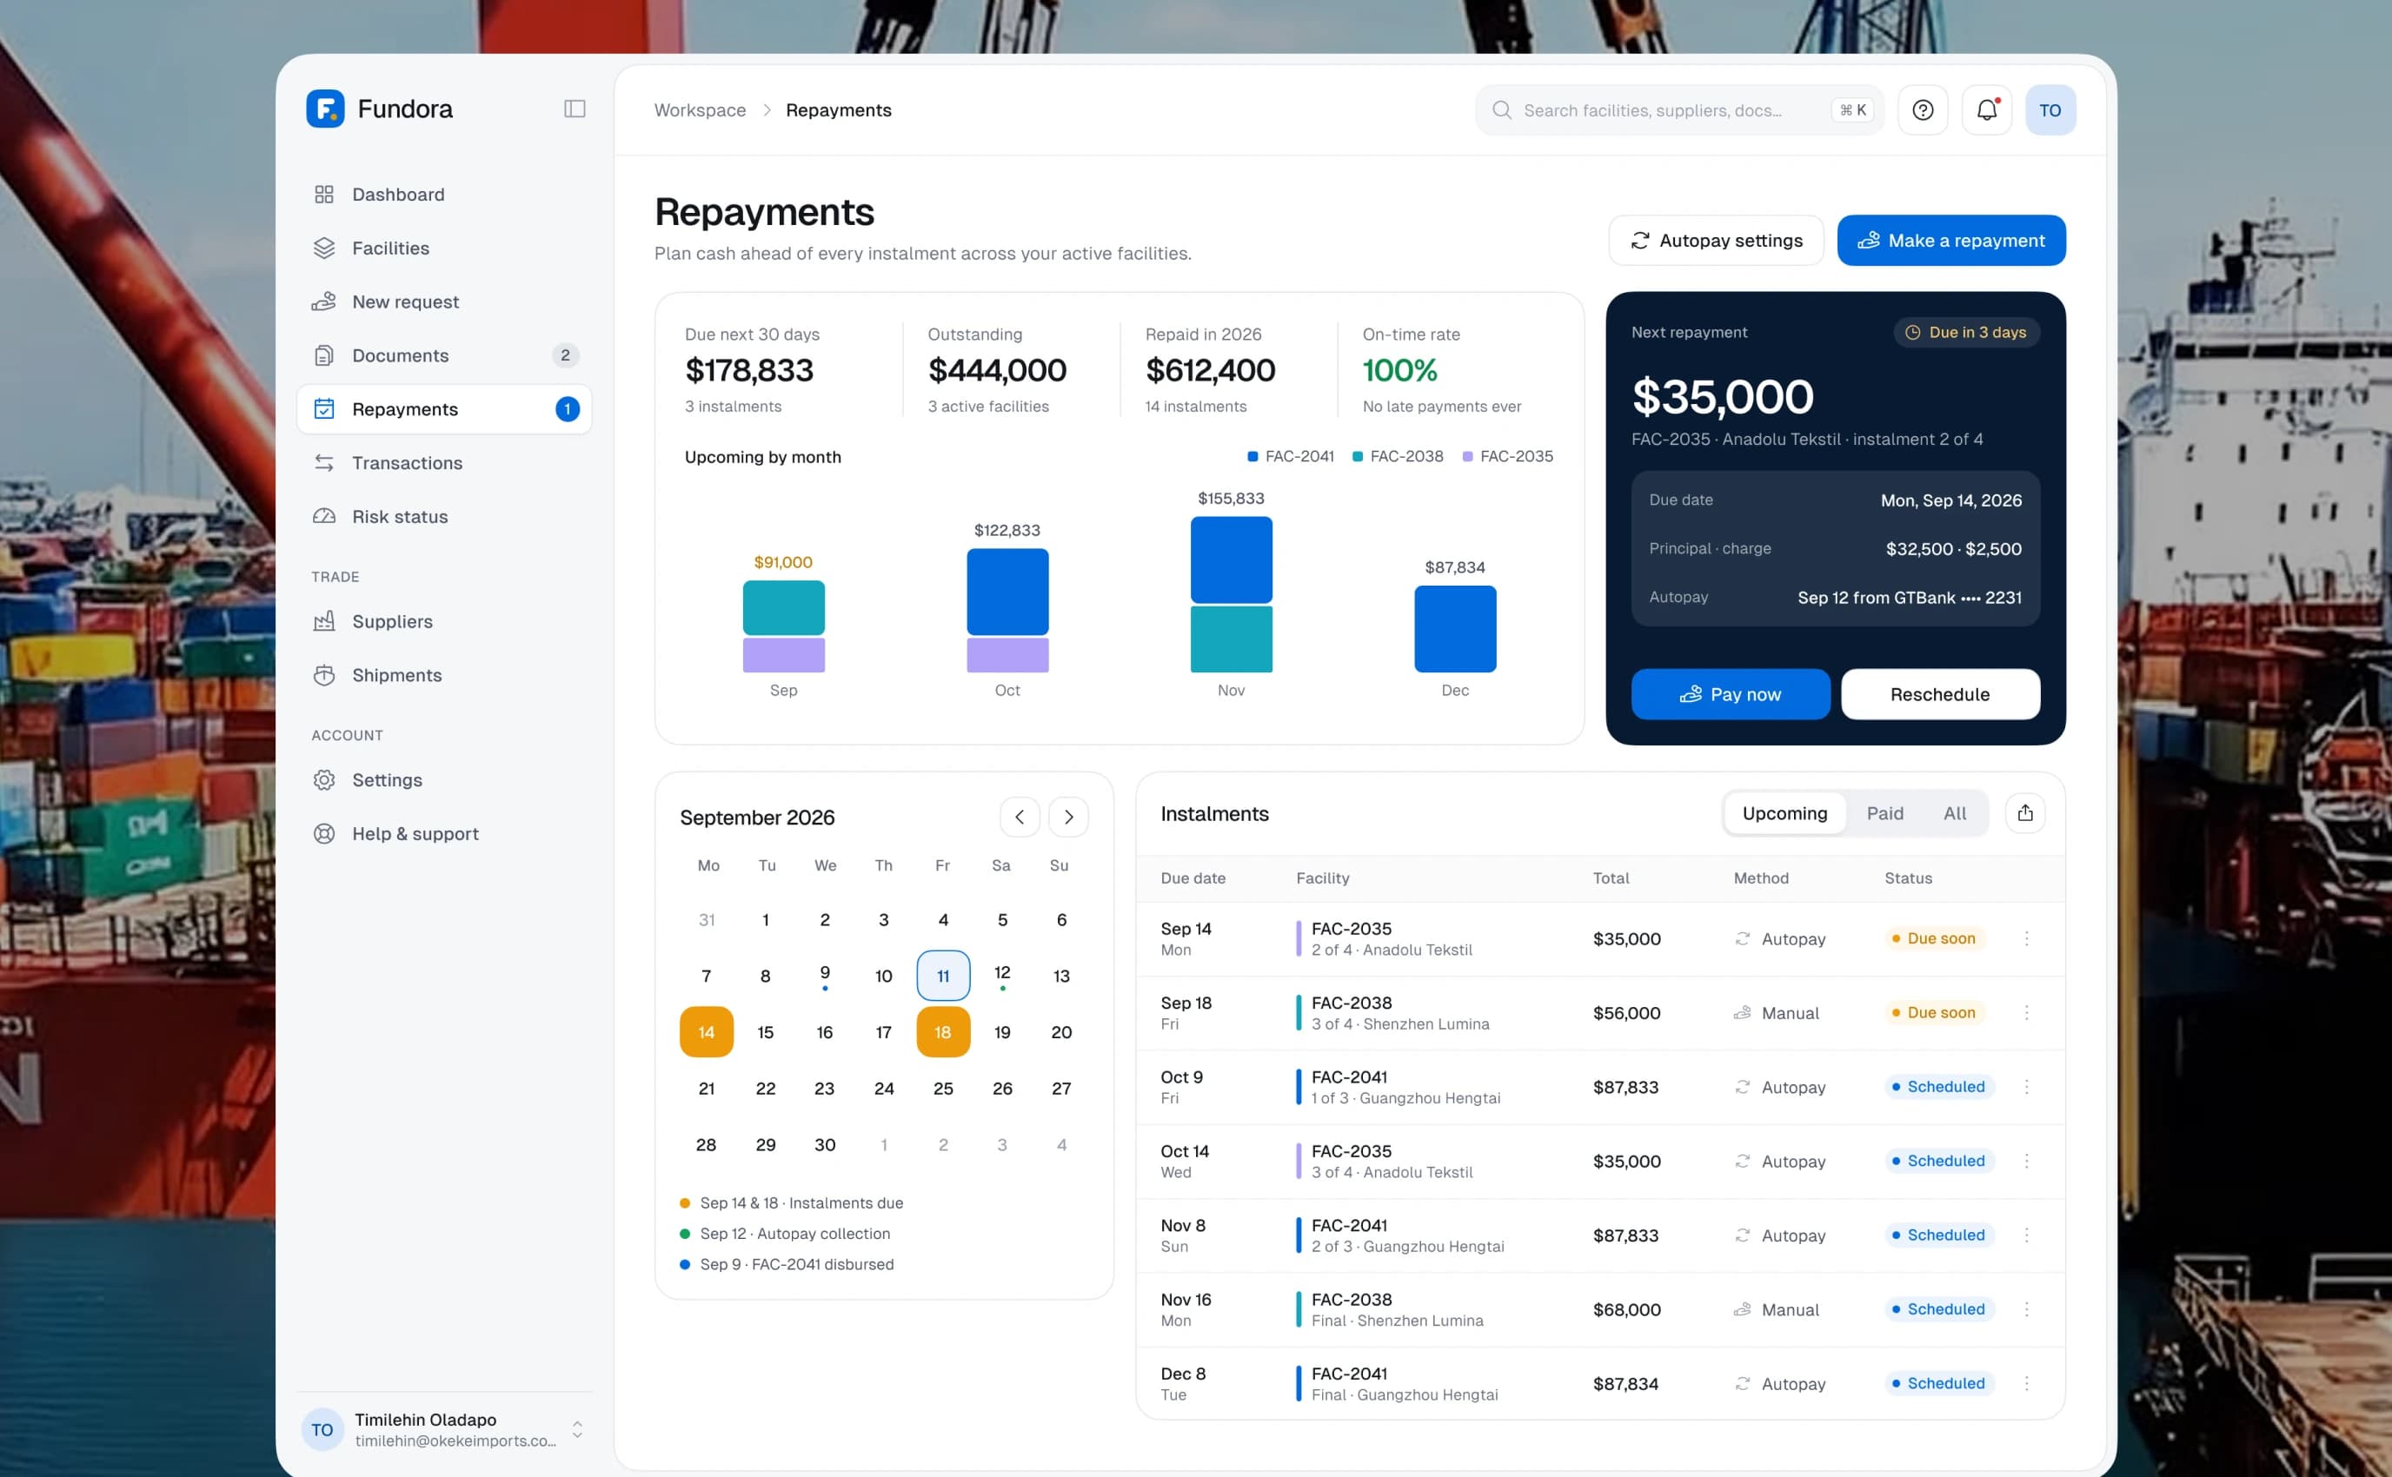
Task: Switch to the All instalments tab
Action: tap(1954, 814)
